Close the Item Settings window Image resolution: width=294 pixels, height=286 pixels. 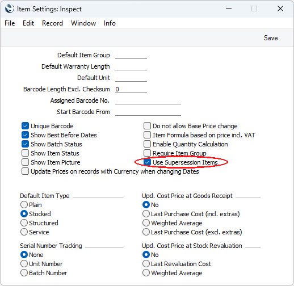[x=280, y=9]
